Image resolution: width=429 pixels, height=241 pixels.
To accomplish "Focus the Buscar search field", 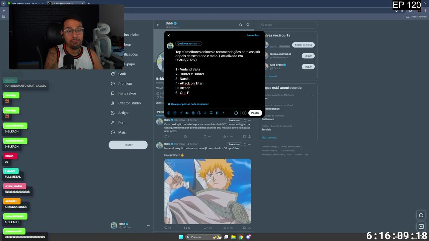I will click(x=288, y=25).
